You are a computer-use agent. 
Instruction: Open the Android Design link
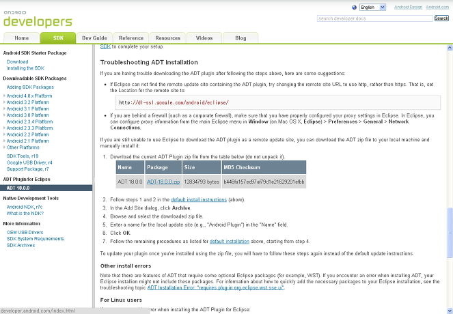408,8
